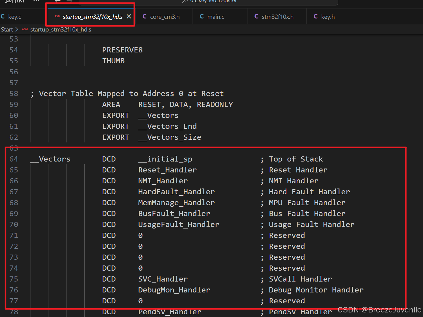This screenshot has height=317, width=423.
Task: Close the startup_stm32f10x_hd.s tab
Action: (129, 16)
